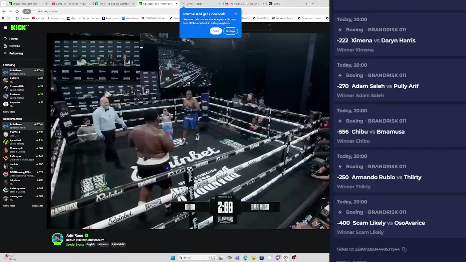466x262 pixels.
Task: Open DSPGamingREAL recommended channel
Action: pos(23,174)
